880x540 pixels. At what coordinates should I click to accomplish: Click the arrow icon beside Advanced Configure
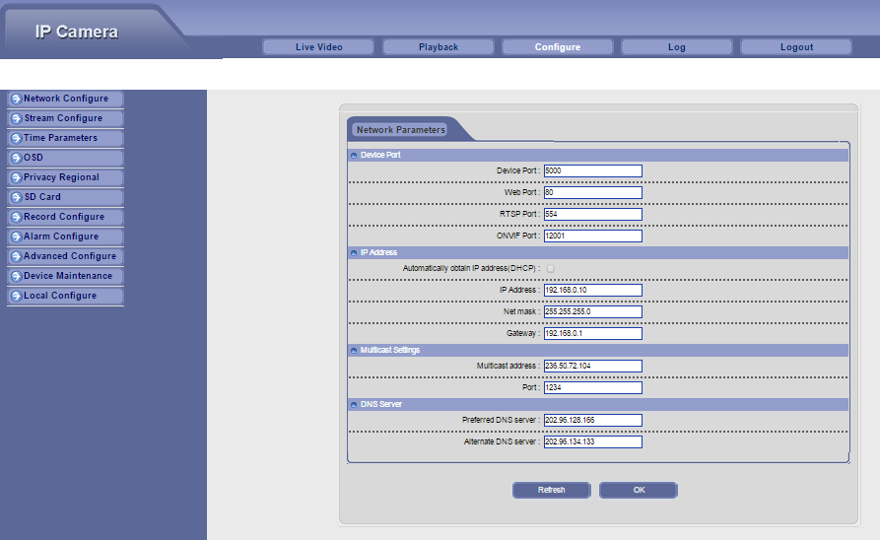point(17,256)
